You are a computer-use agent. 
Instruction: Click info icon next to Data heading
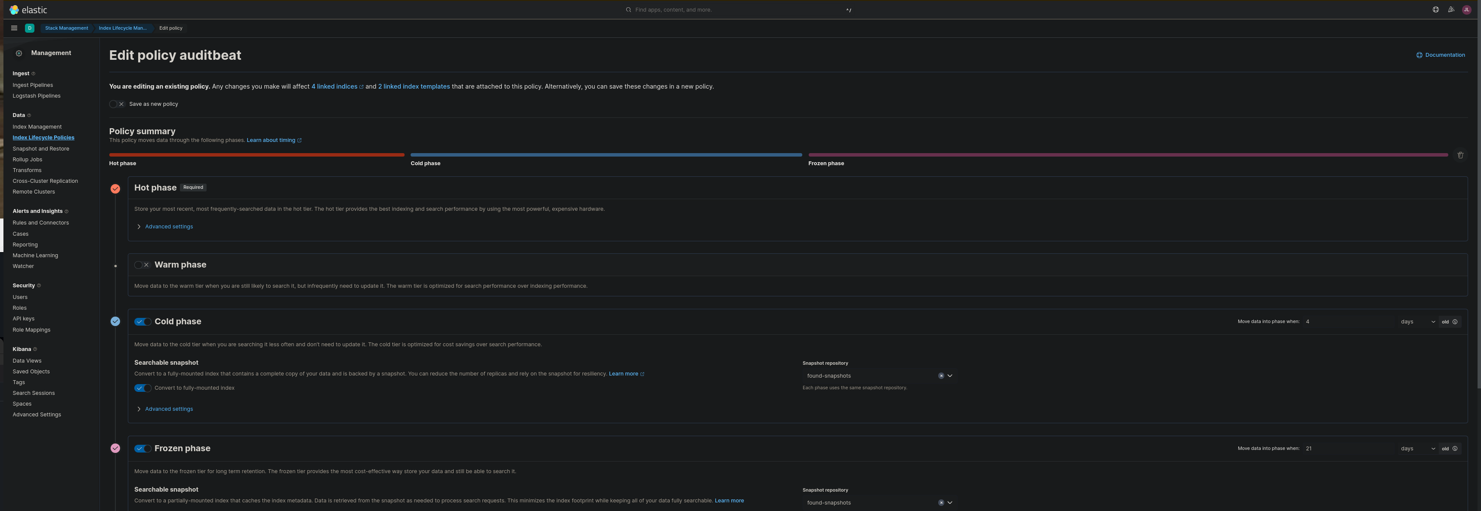coord(29,116)
